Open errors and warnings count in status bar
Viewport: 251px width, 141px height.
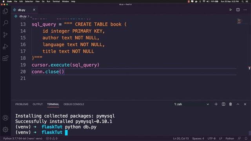pos(52,138)
